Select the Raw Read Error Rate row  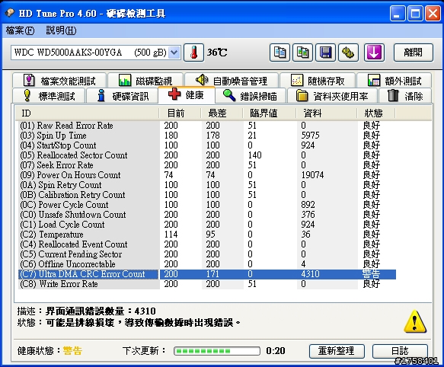point(207,126)
